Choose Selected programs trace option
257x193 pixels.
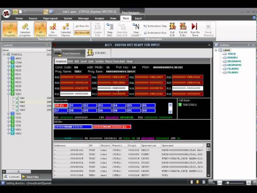(x=25, y=29)
